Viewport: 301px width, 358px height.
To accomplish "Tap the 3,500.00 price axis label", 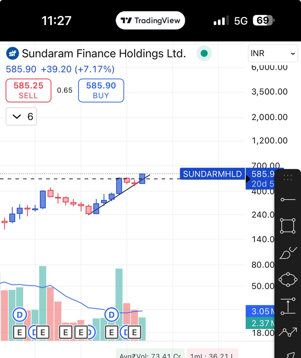I will pyautogui.click(x=269, y=92).
